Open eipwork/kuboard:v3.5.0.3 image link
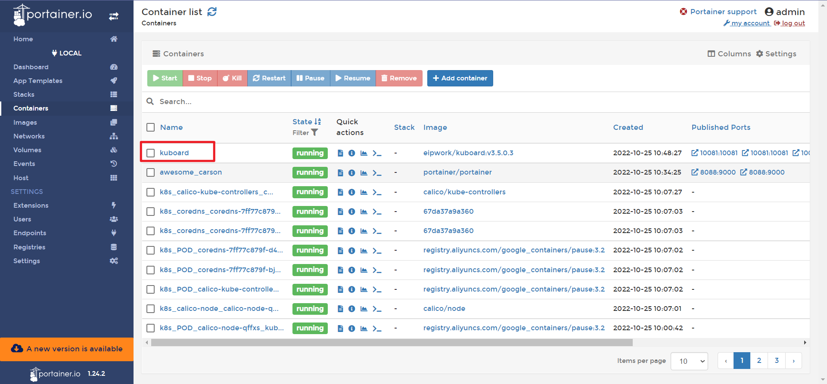Viewport: 827px width, 384px height. coord(468,153)
